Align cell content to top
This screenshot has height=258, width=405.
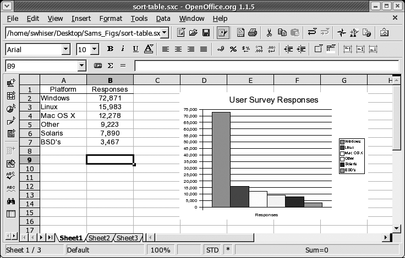point(348,49)
